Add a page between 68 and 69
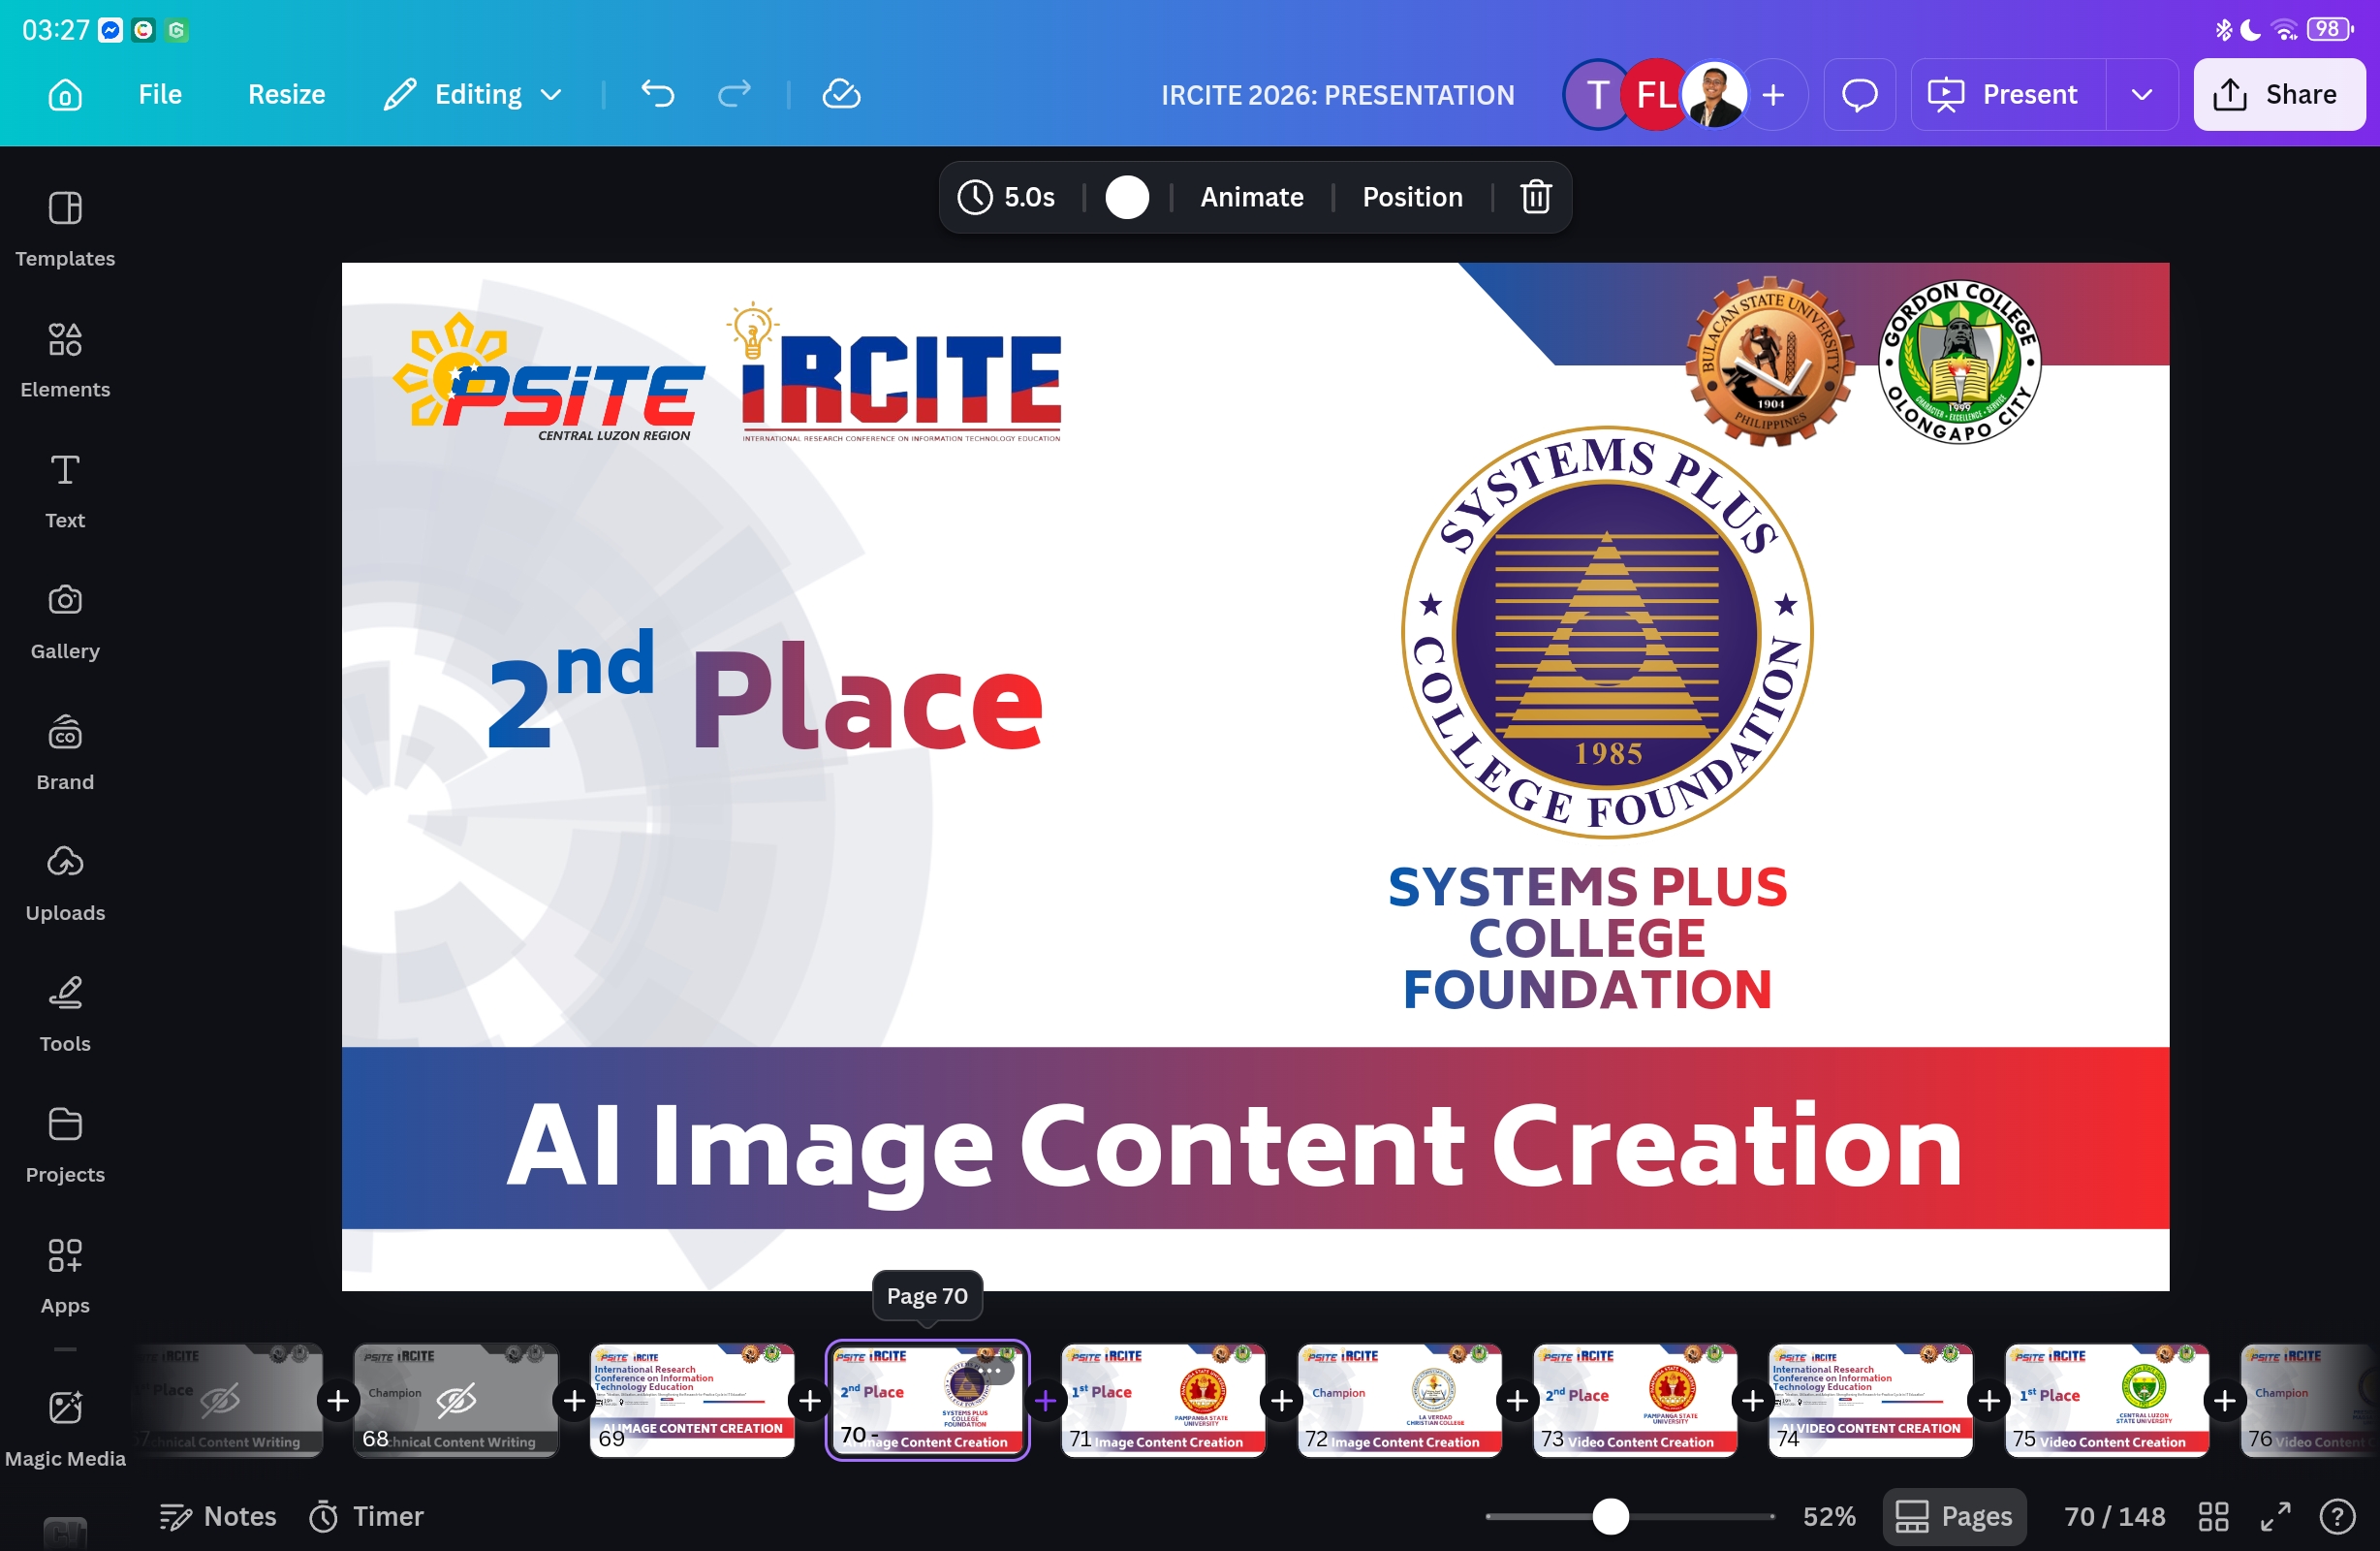This screenshot has width=2380, height=1551. click(x=574, y=1401)
